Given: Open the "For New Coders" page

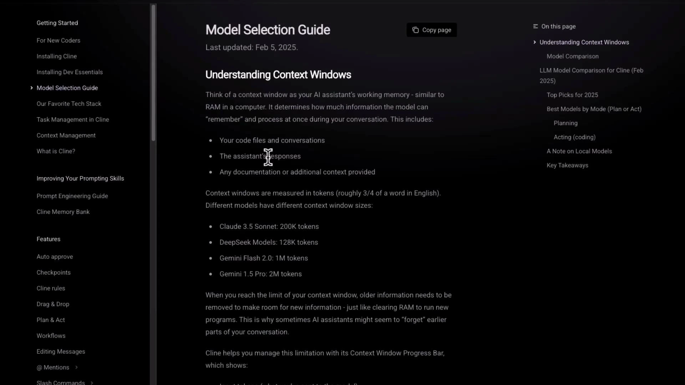Looking at the screenshot, I should point(58,40).
